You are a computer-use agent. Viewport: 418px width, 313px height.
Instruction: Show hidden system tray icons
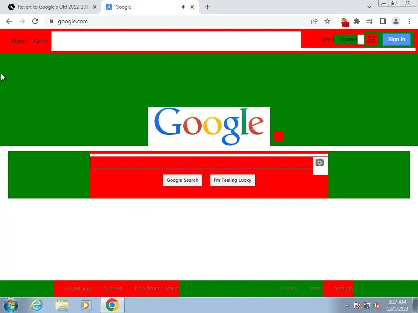[347, 305]
